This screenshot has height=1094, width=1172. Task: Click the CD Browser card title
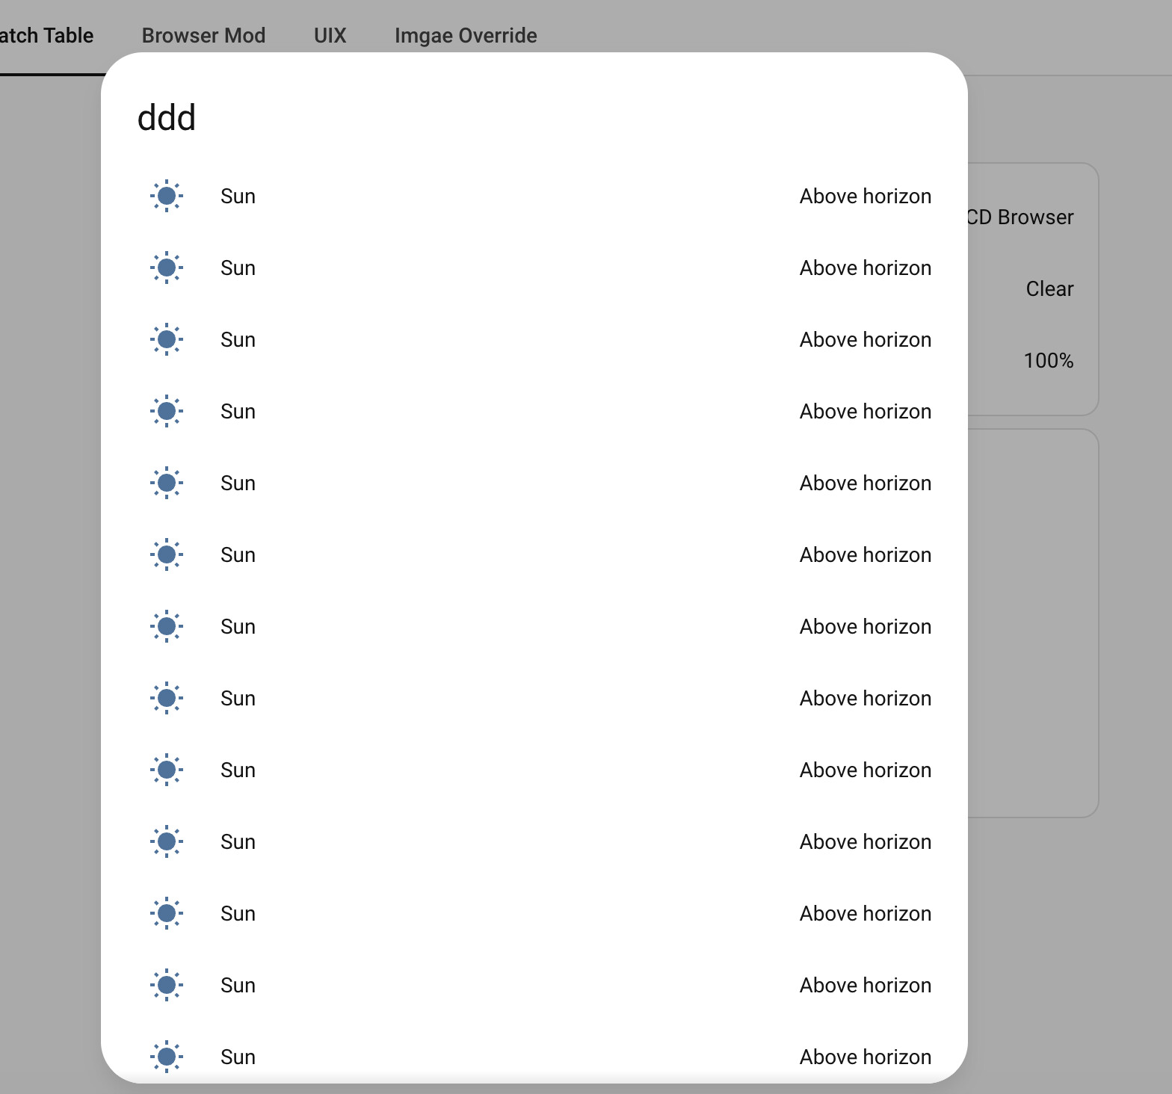[1020, 217]
